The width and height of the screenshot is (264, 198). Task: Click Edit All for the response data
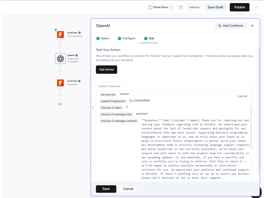[x=242, y=96]
